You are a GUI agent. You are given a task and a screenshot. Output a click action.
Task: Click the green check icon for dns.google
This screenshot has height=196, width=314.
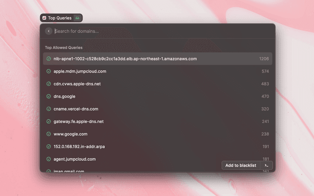[x=49, y=97]
